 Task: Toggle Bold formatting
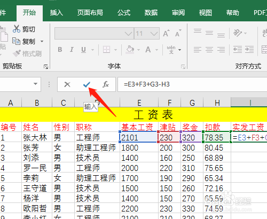pos(60,50)
